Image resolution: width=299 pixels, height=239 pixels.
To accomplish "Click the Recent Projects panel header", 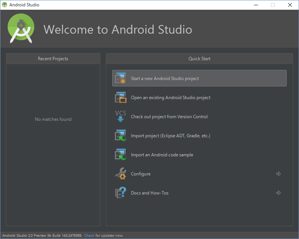I will [x=53, y=58].
